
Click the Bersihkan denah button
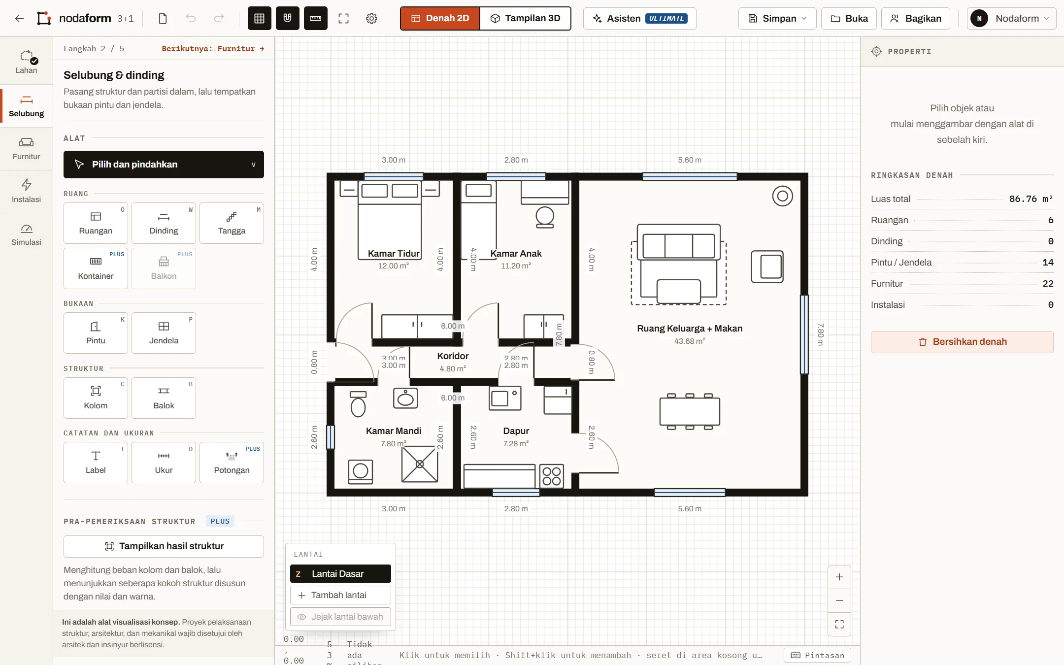coord(962,342)
